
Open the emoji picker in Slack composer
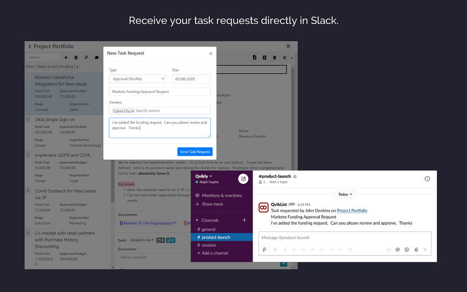(x=407, y=249)
